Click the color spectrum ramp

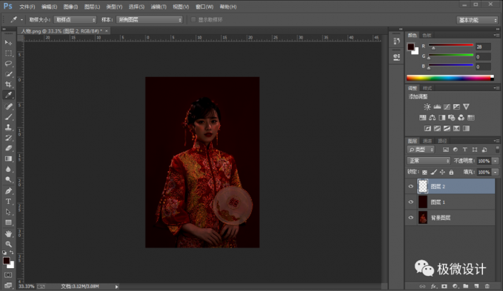[450, 78]
